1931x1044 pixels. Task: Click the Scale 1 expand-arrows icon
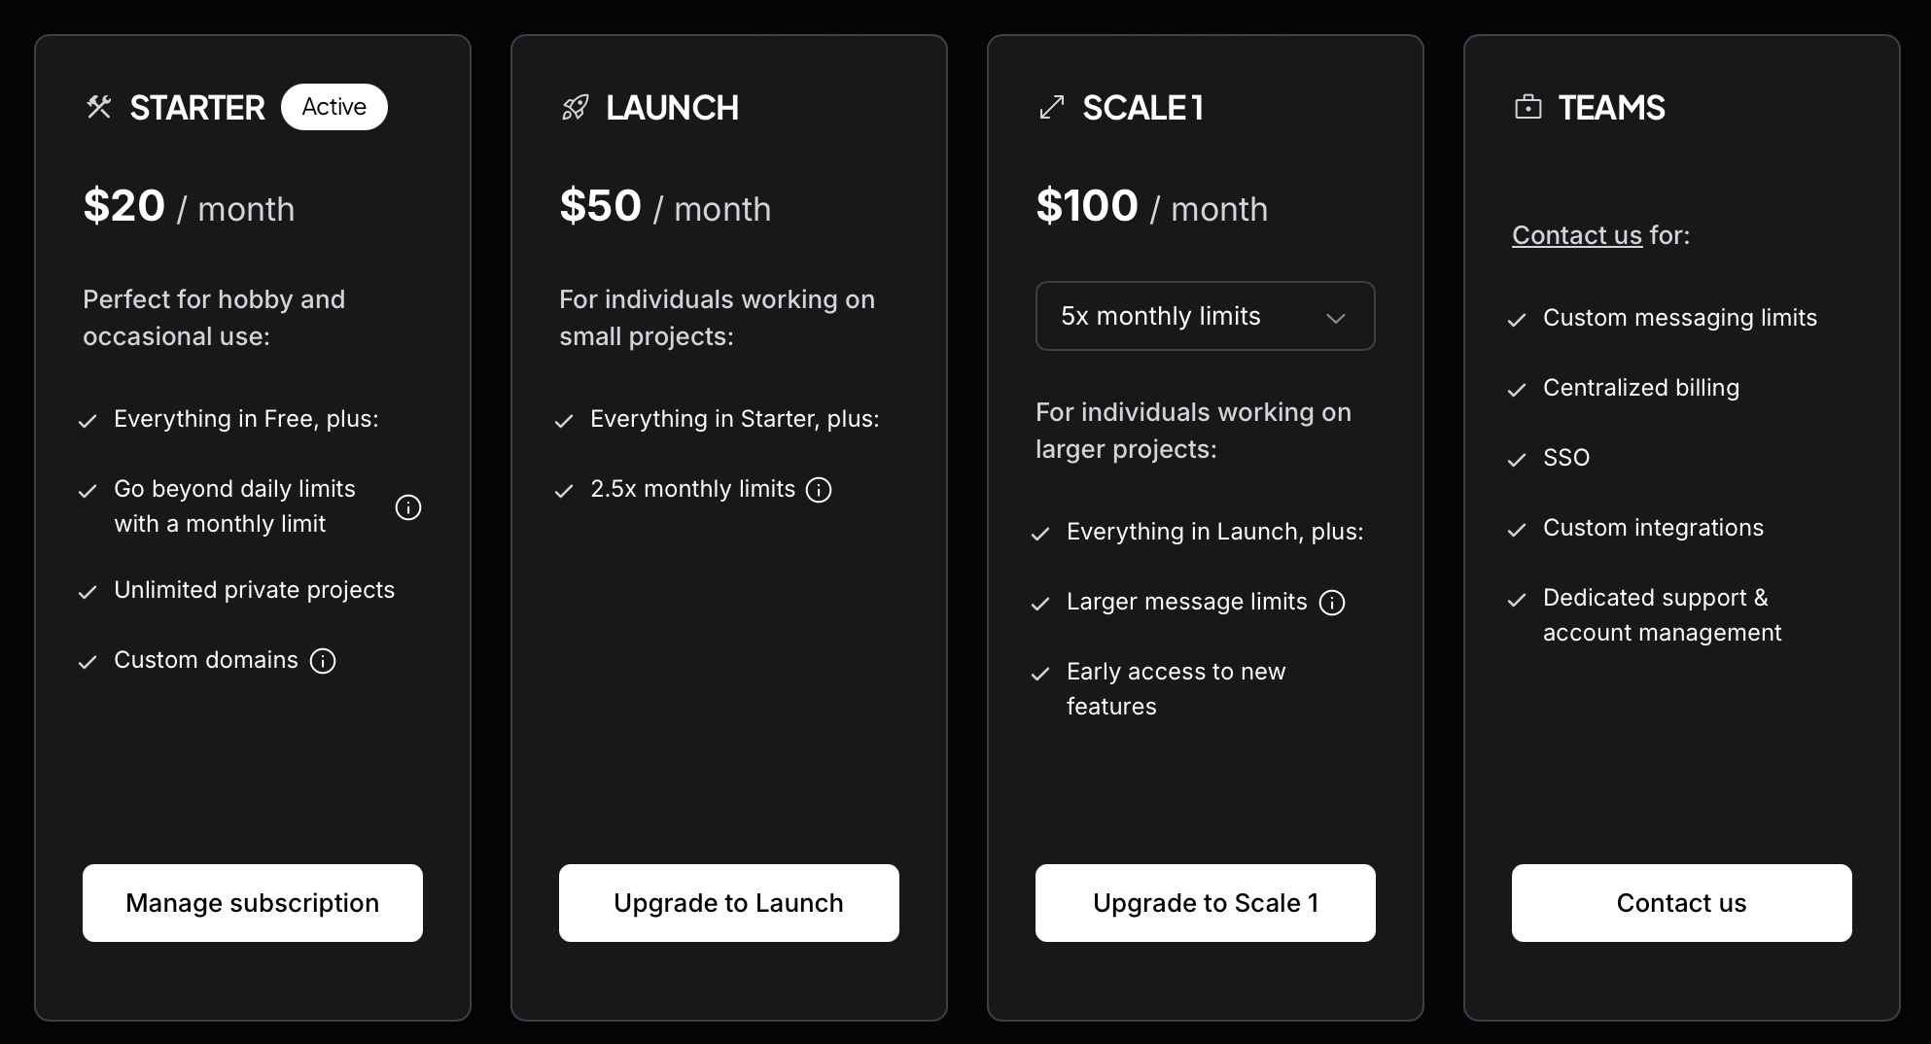point(1051,107)
